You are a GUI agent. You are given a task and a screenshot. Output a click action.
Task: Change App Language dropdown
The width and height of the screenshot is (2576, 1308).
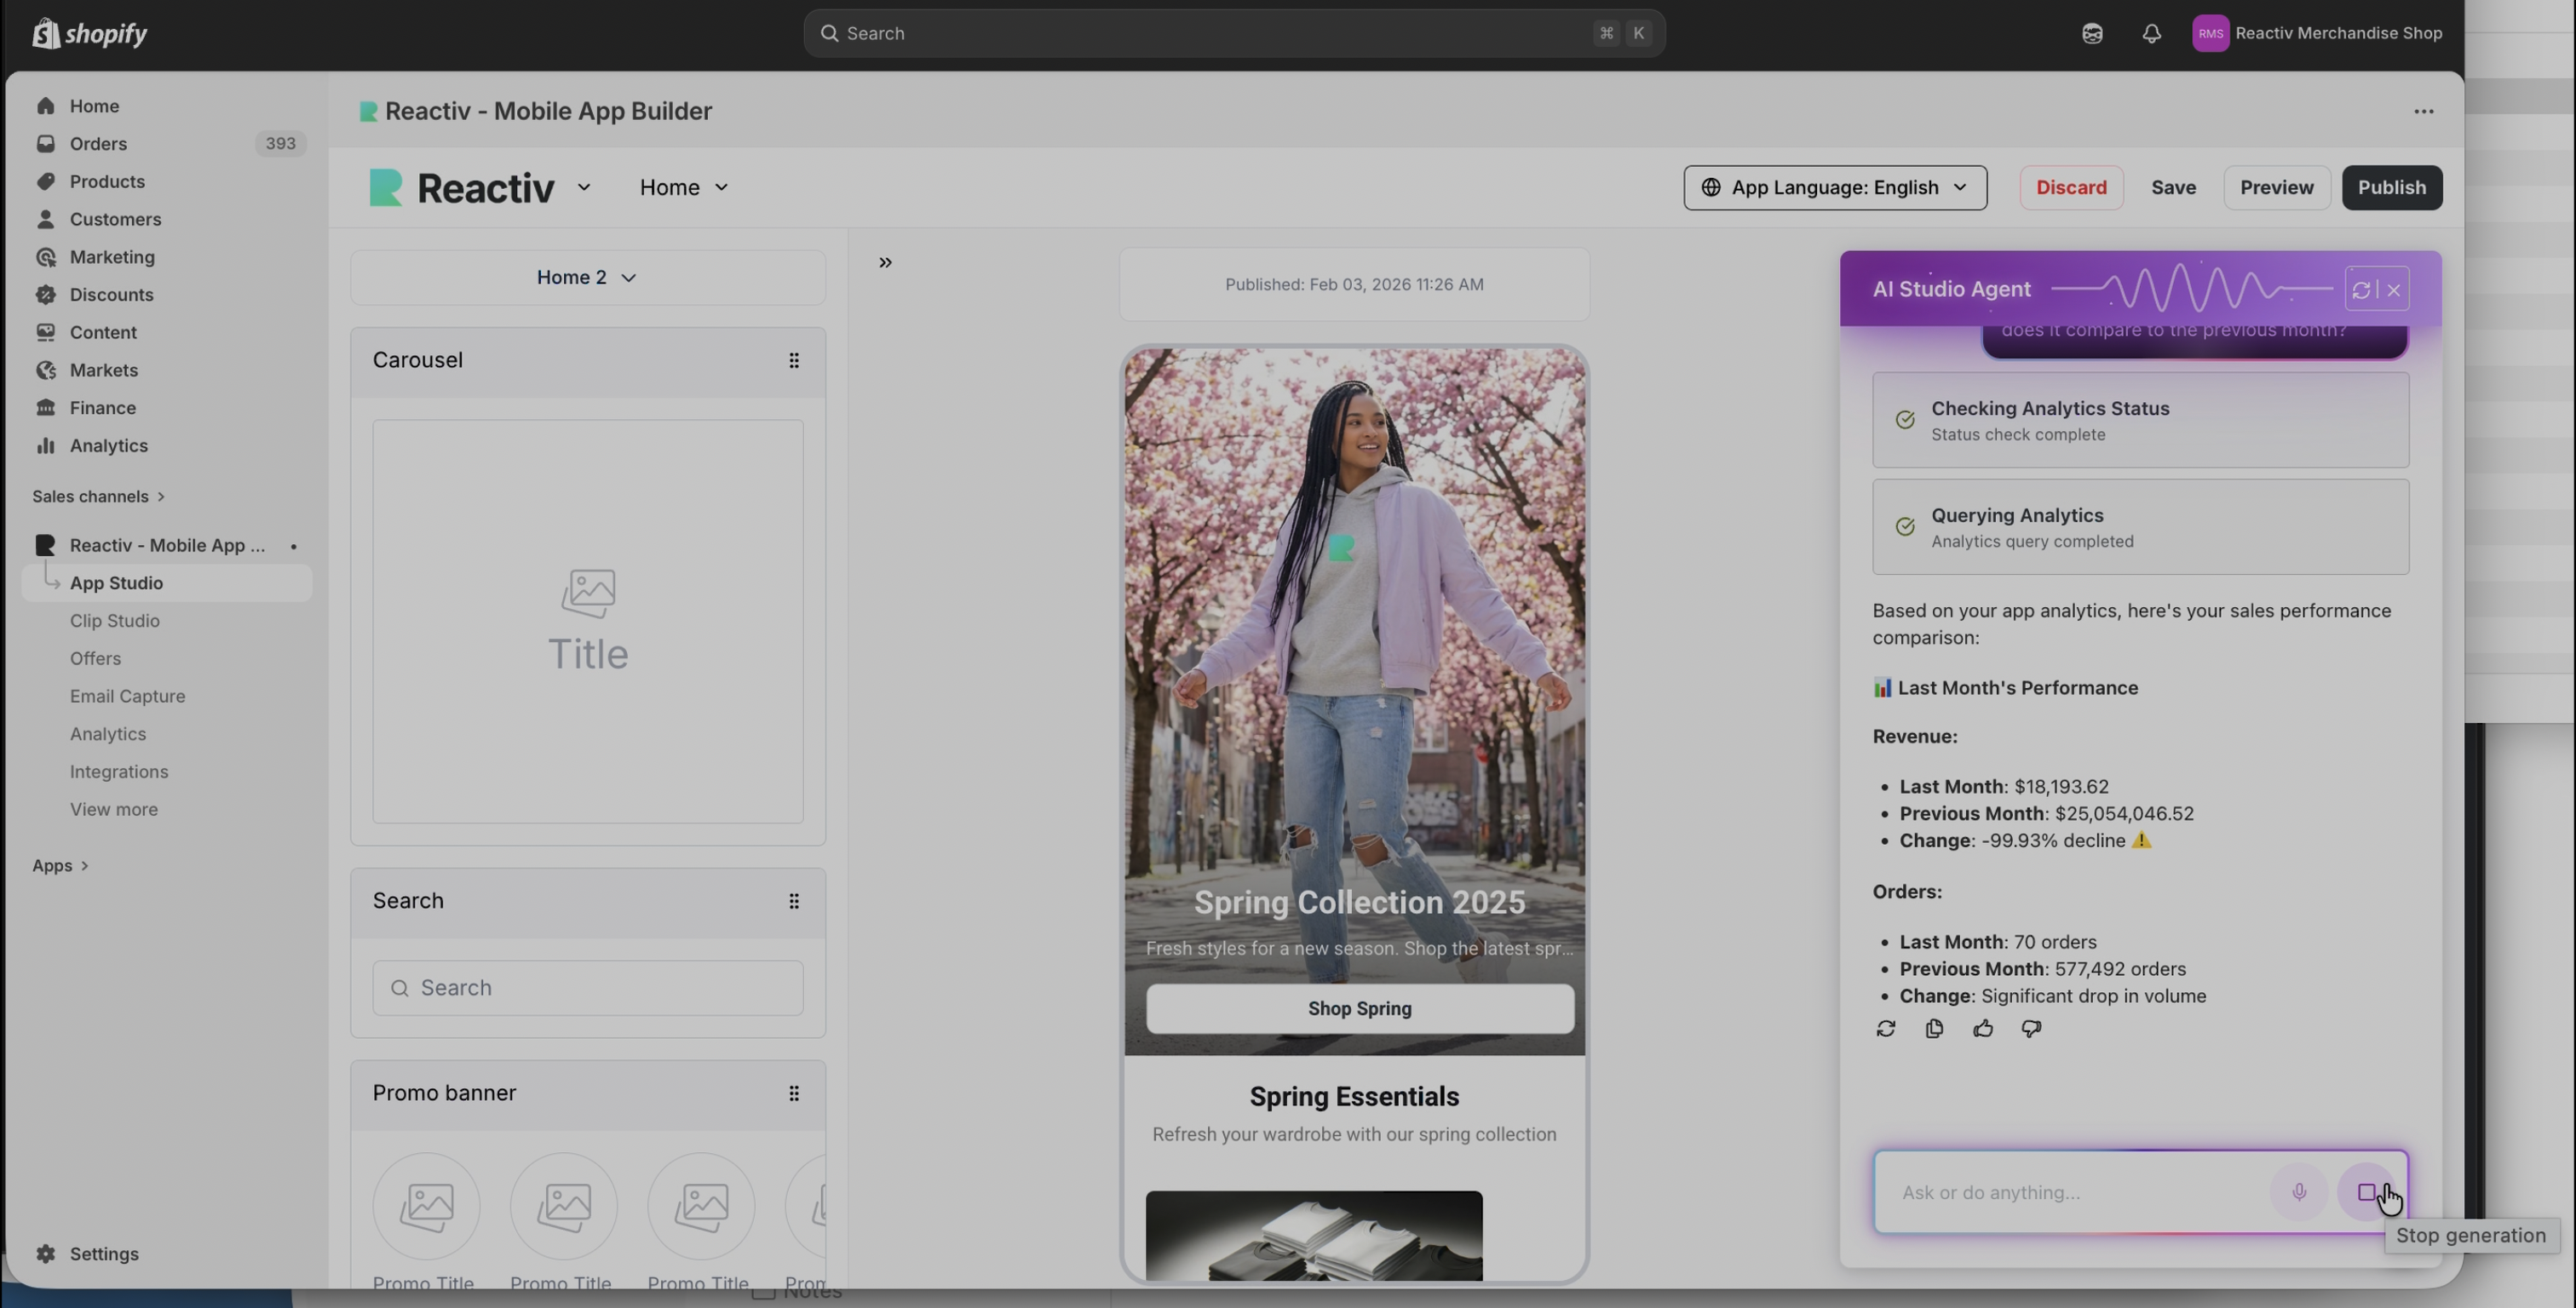[1835, 188]
